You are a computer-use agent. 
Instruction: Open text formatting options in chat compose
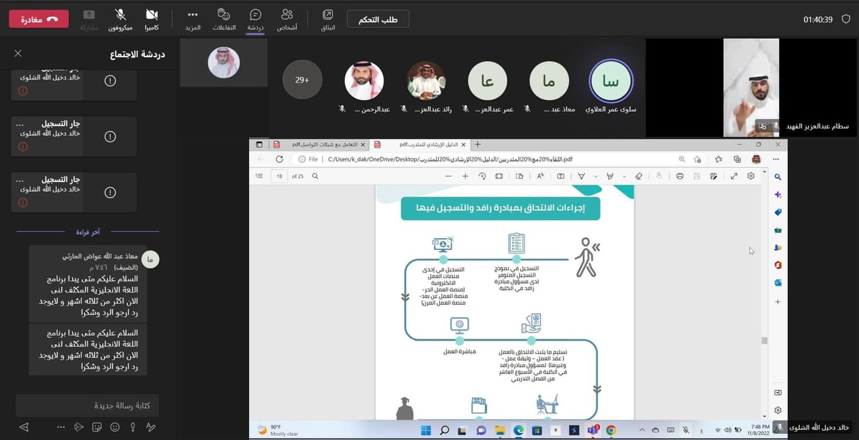tap(150, 427)
